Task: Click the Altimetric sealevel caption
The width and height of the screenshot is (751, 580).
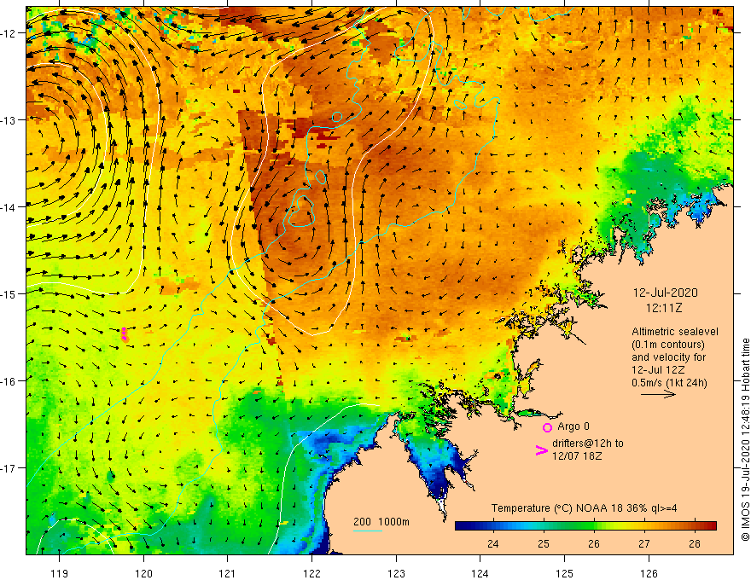Action: (x=675, y=332)
